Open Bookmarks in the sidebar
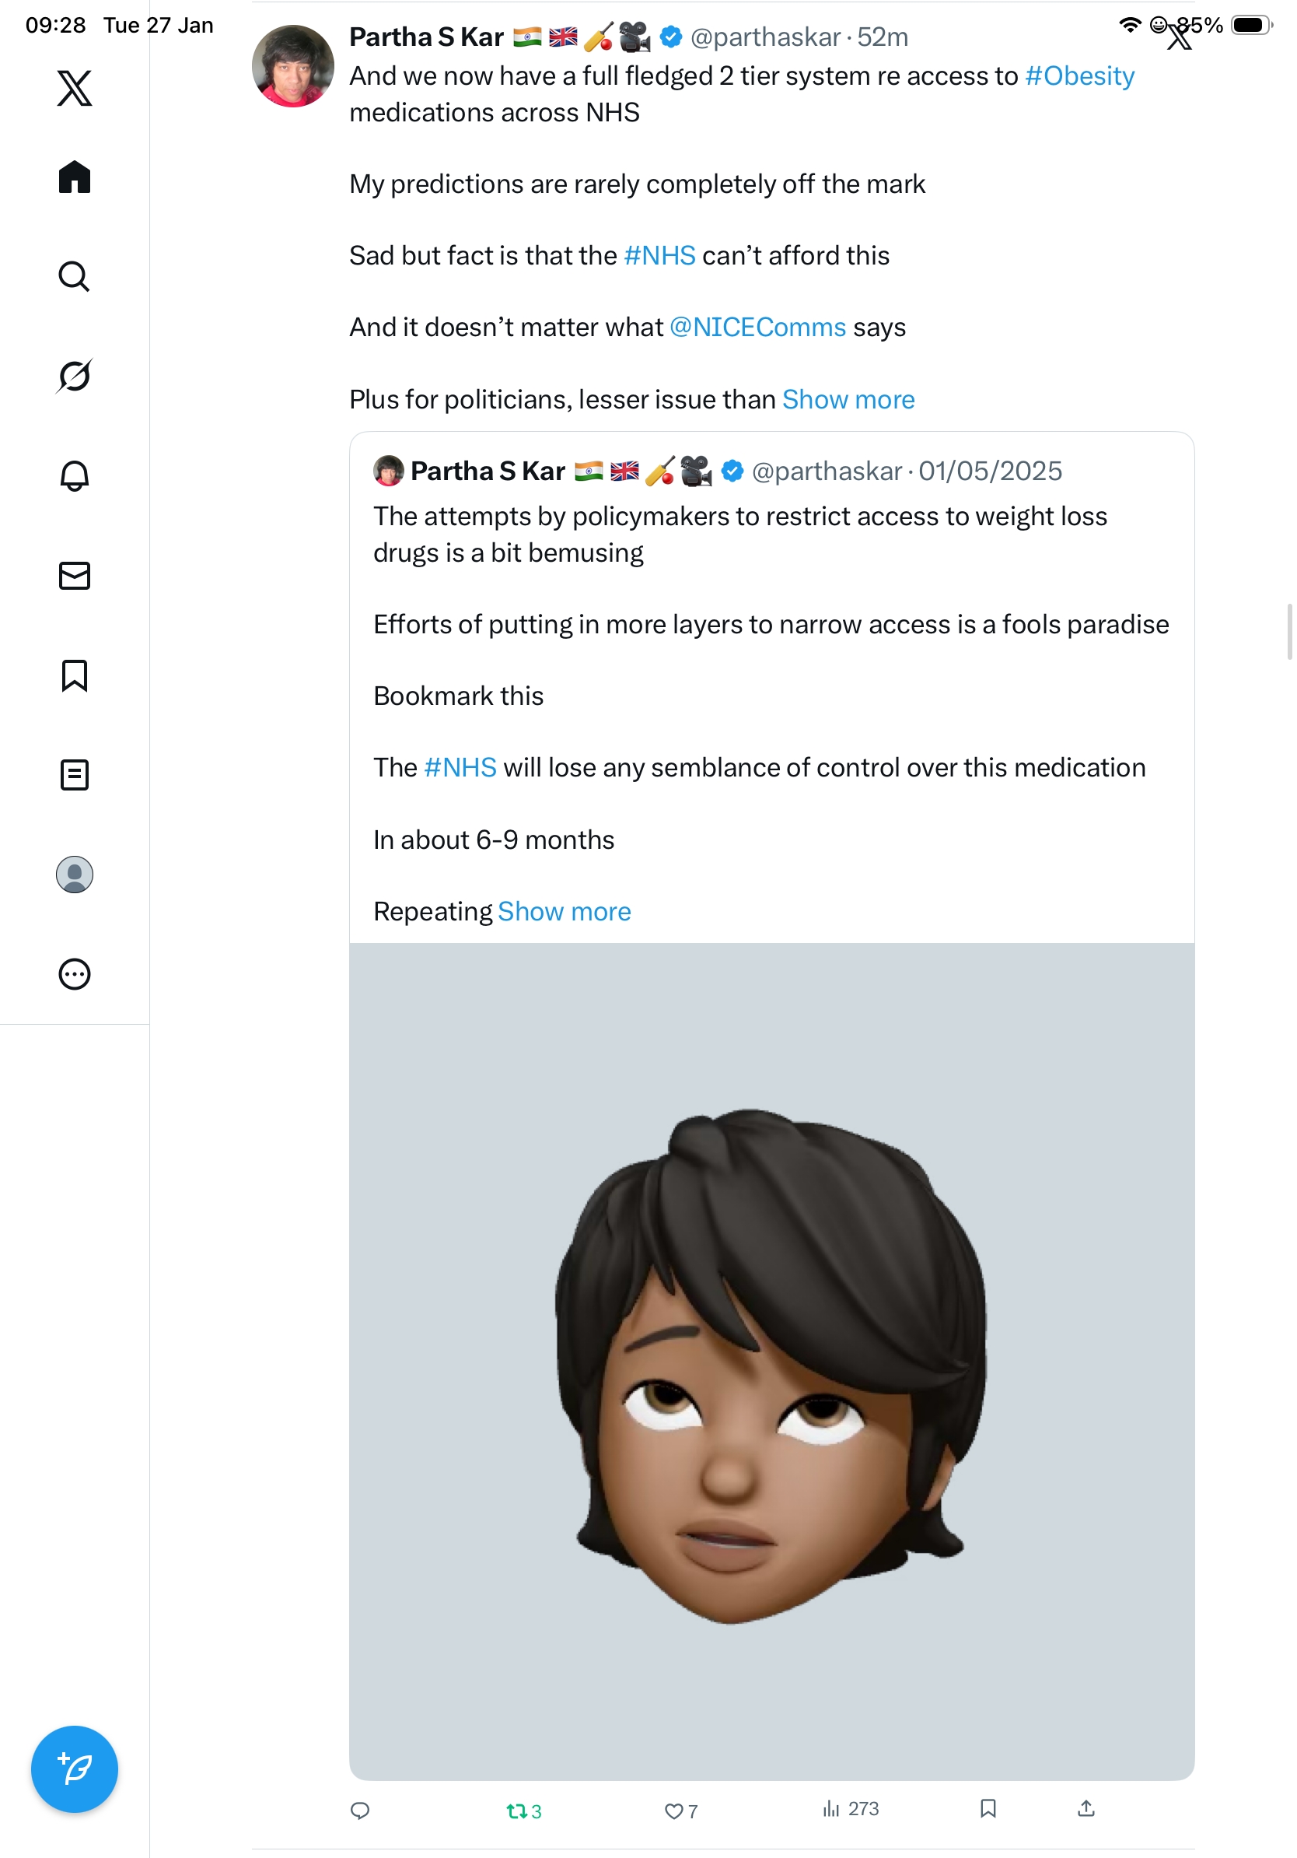The height and width of the screenshot is (1858, 1297). click(x=75, y=675)
